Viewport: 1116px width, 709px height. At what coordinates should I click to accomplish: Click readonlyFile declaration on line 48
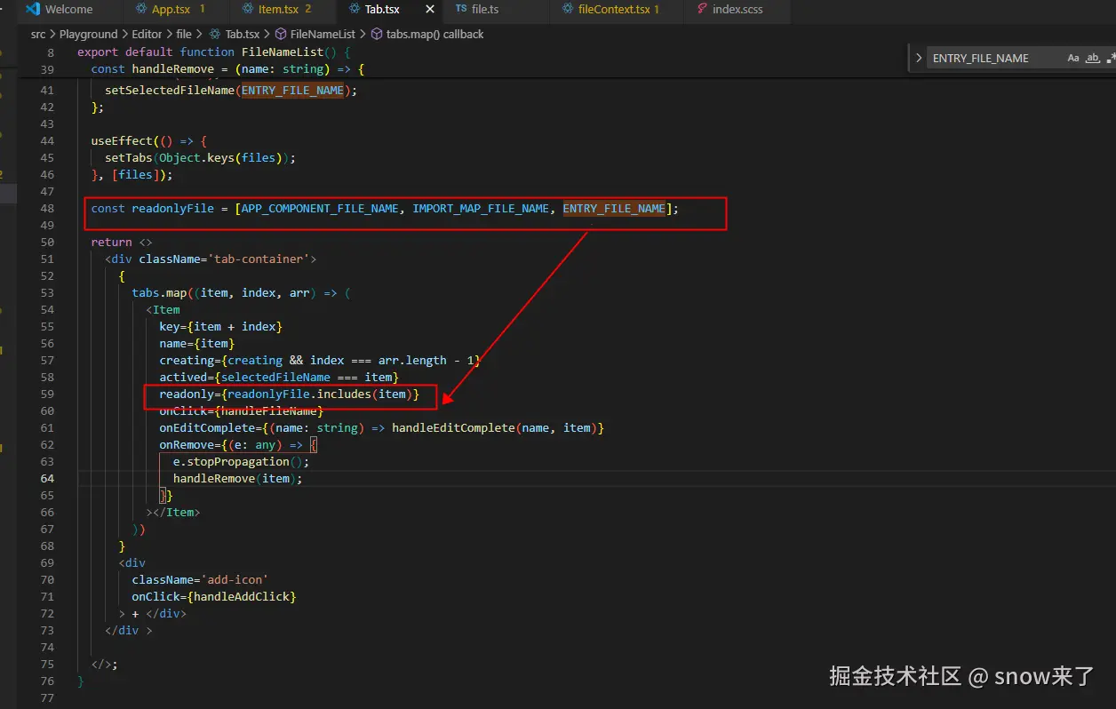[x=173, y=208]
